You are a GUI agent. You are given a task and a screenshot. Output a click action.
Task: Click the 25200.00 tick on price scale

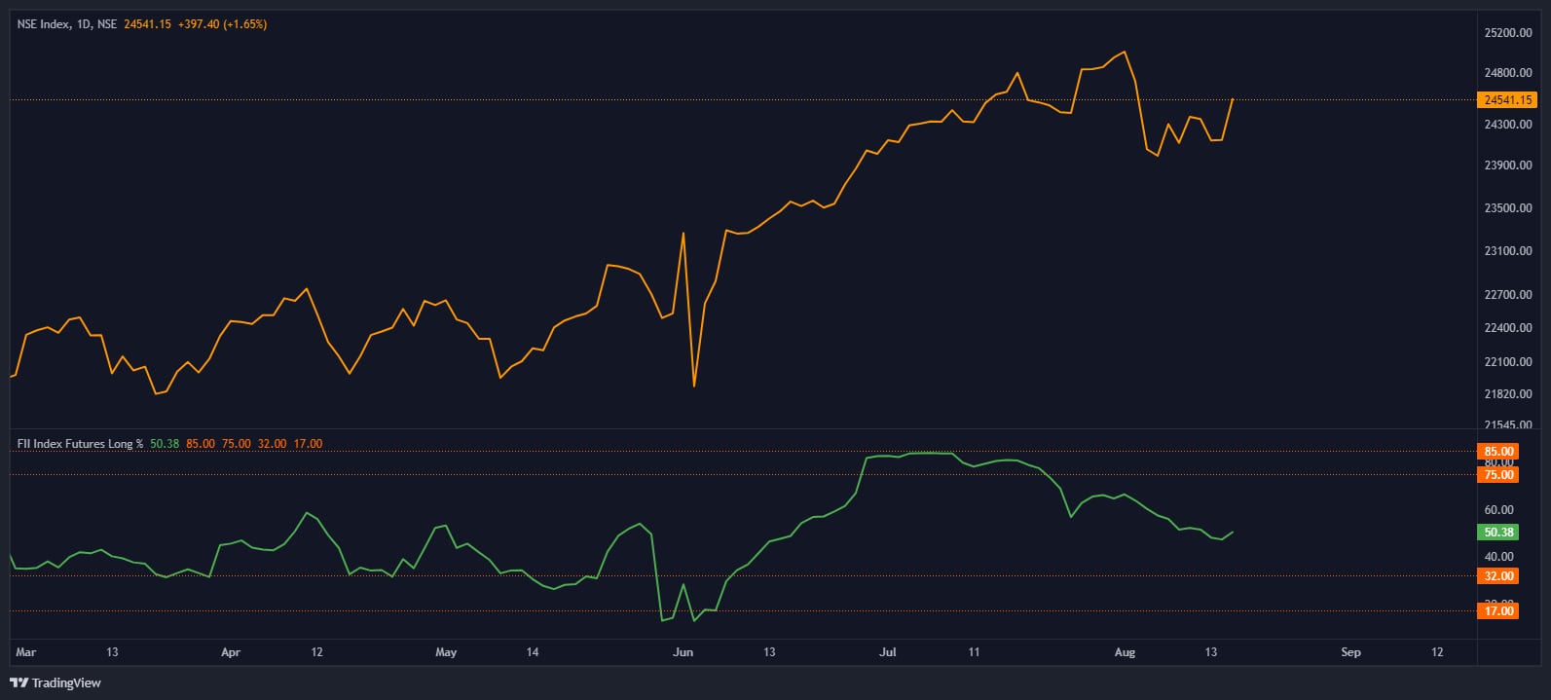click(1507, 33)
